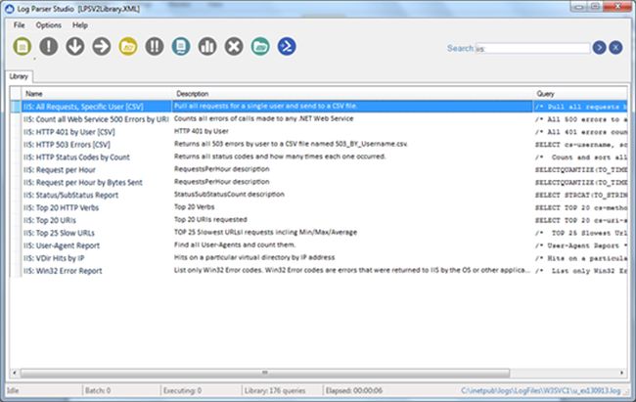
Task: Select IIS: Win32 Error Report query
Action: 63,271
